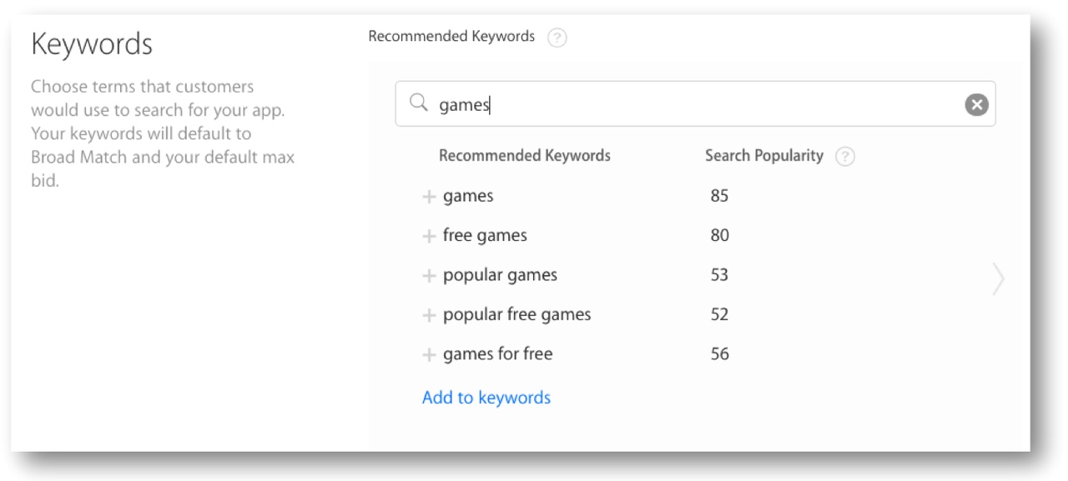Select the "games" keyword label in the list
The width and height of the screenshot is (1068, 481).
point(468,196)
